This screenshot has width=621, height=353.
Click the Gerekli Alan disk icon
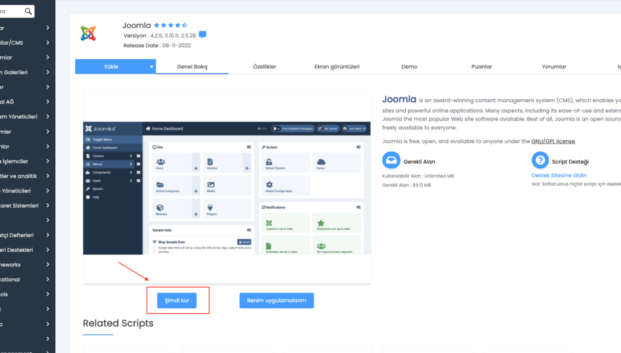point(391,160)
